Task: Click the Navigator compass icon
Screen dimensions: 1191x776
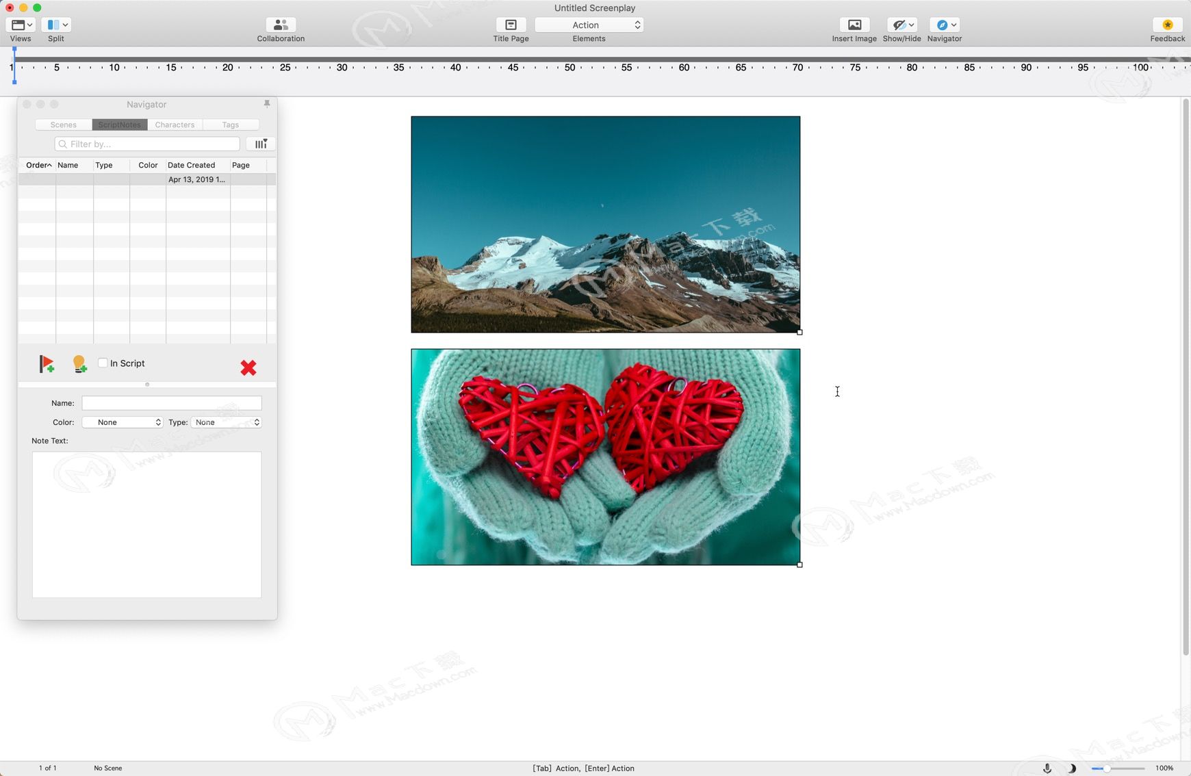Action: coord(942,25)
